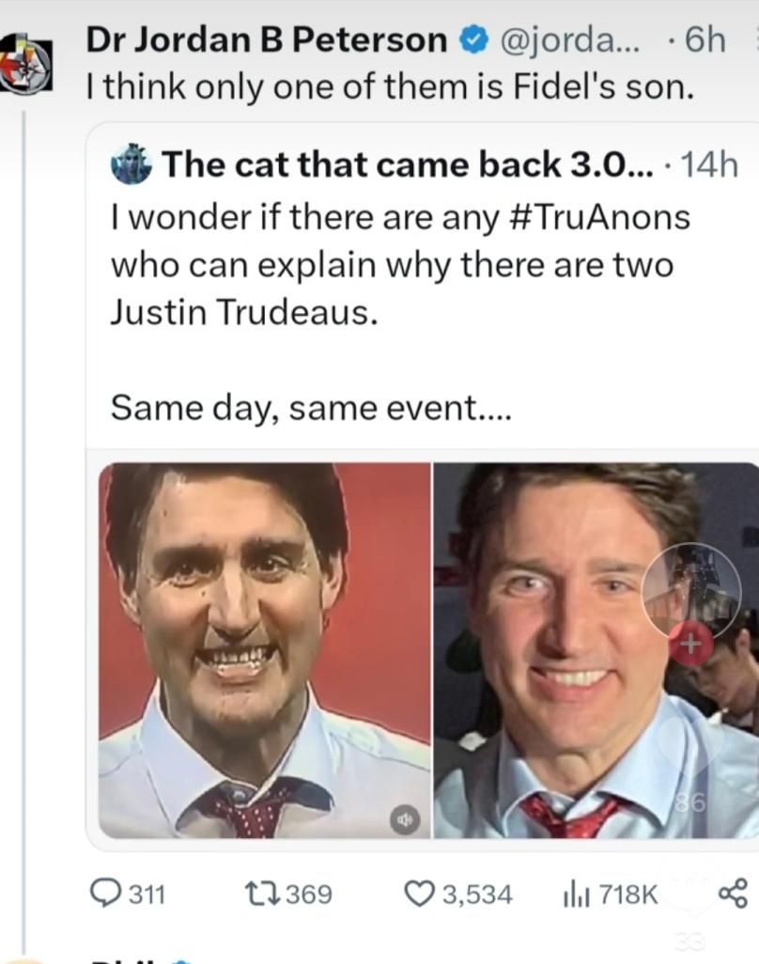Screen dimensions: 759x964
Task: Open the 6h timestamp
Action: [705, 40]
